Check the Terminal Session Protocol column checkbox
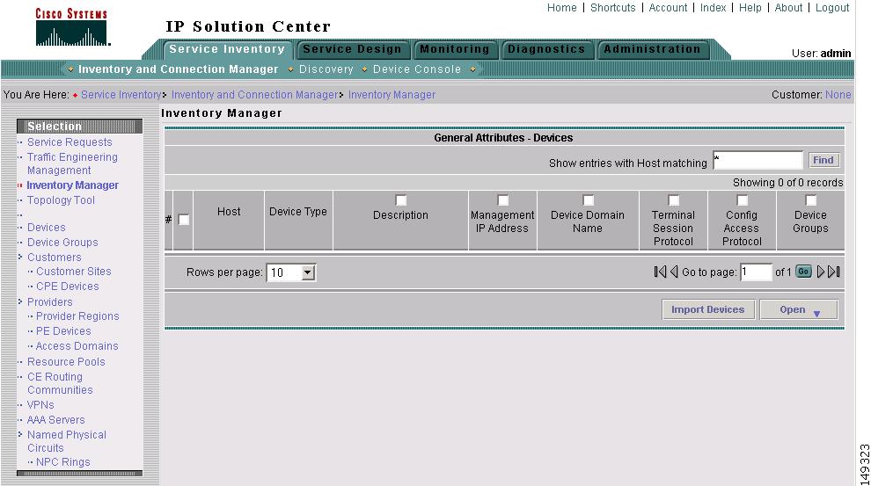Viewport: 871px width, 486px height. pyautogui.click(x=673, y=200)
